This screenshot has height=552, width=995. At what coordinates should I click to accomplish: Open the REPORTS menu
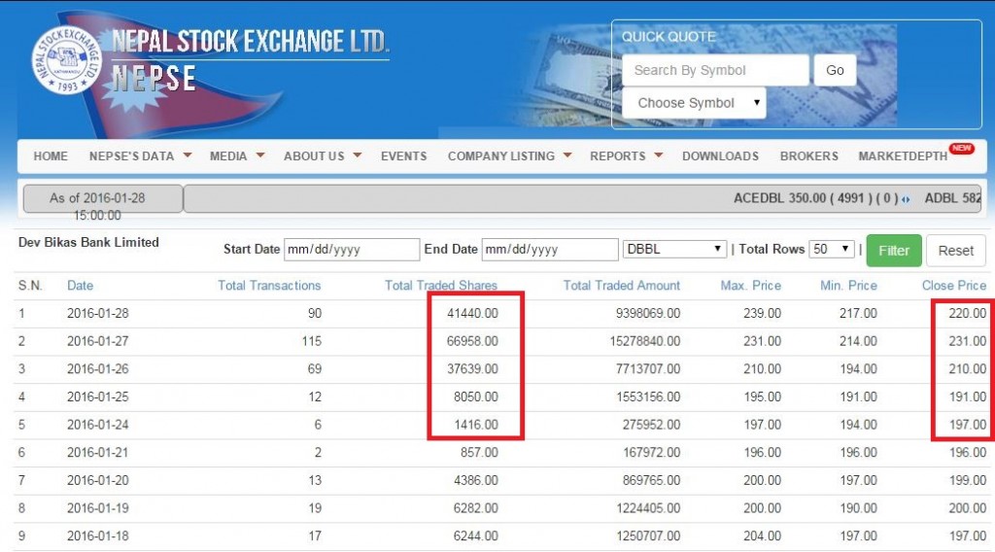[x=626, y=155]
